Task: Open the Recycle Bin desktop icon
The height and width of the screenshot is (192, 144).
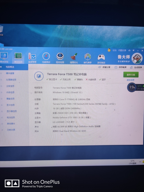Action: (x=1, y=31)
